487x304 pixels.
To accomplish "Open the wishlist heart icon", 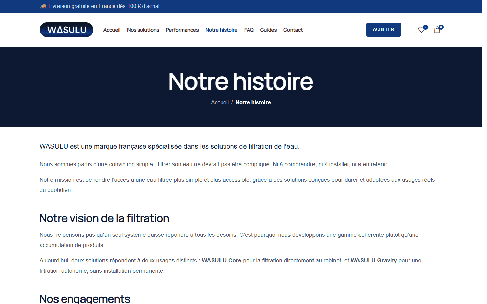I will pyautogui.click(x=421, y=30).
